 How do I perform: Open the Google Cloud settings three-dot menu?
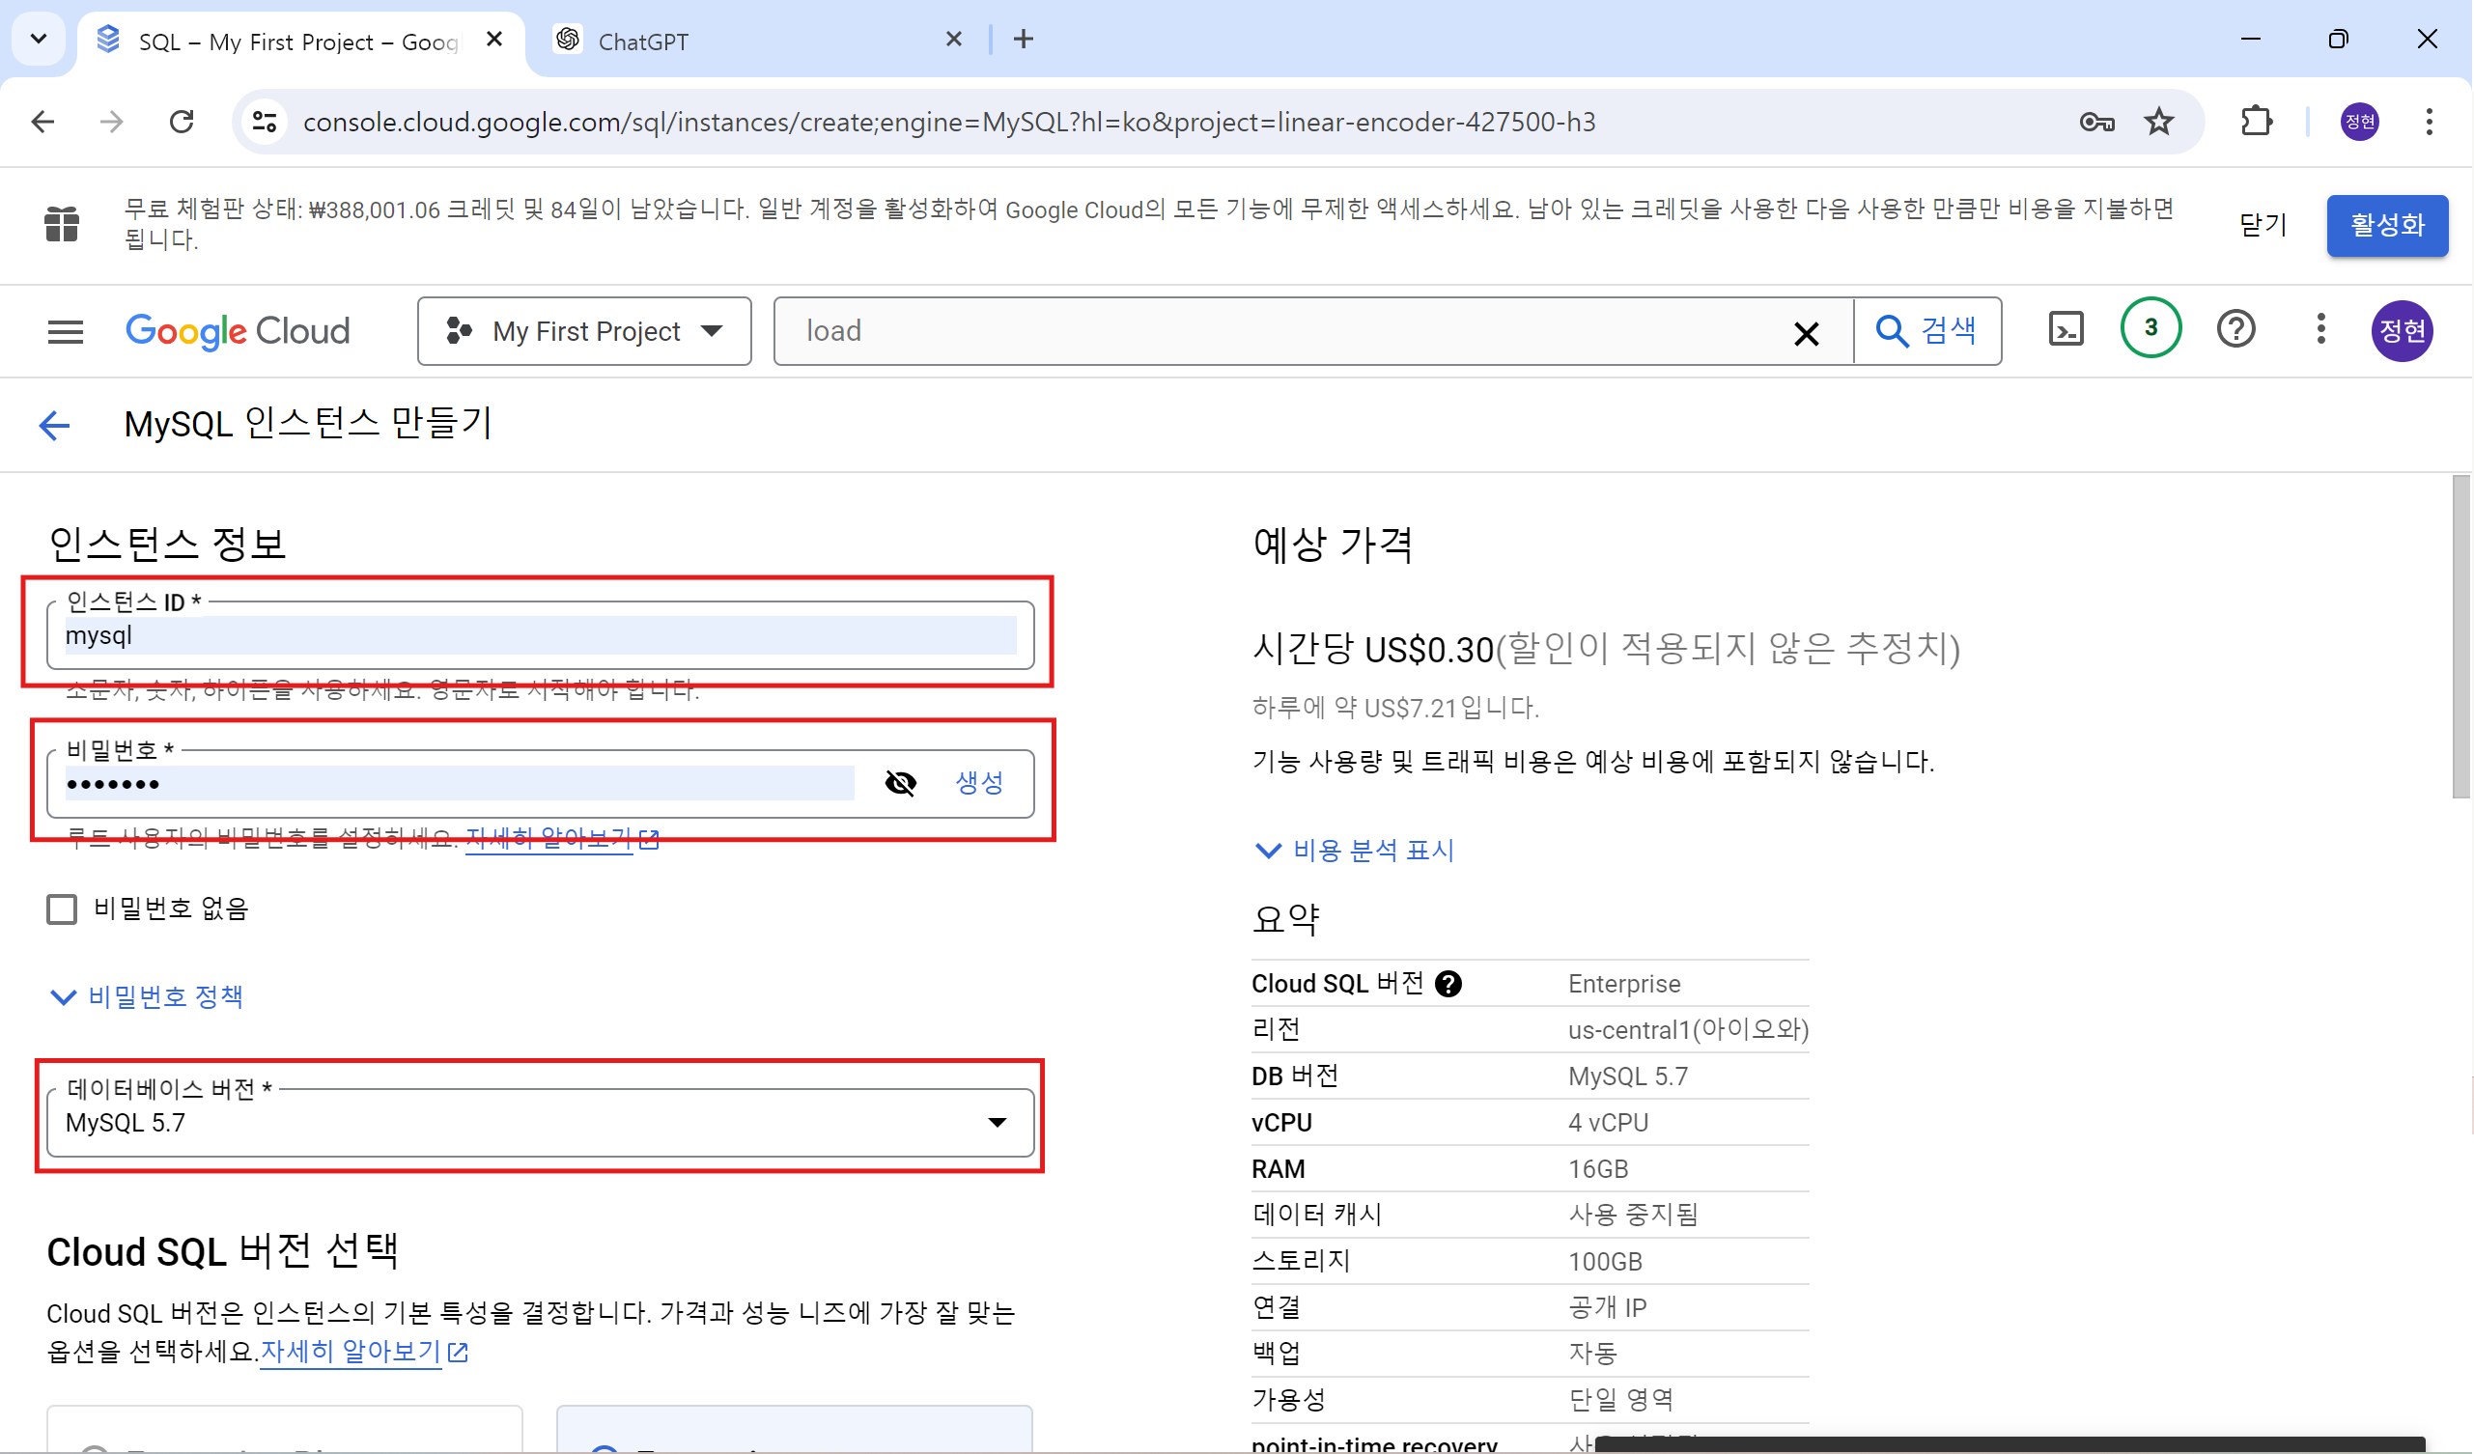[2320, 329]
